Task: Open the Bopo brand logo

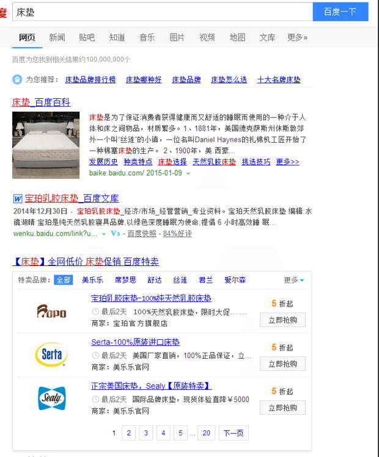Action: pyautogui.click(x=52, y=311)
